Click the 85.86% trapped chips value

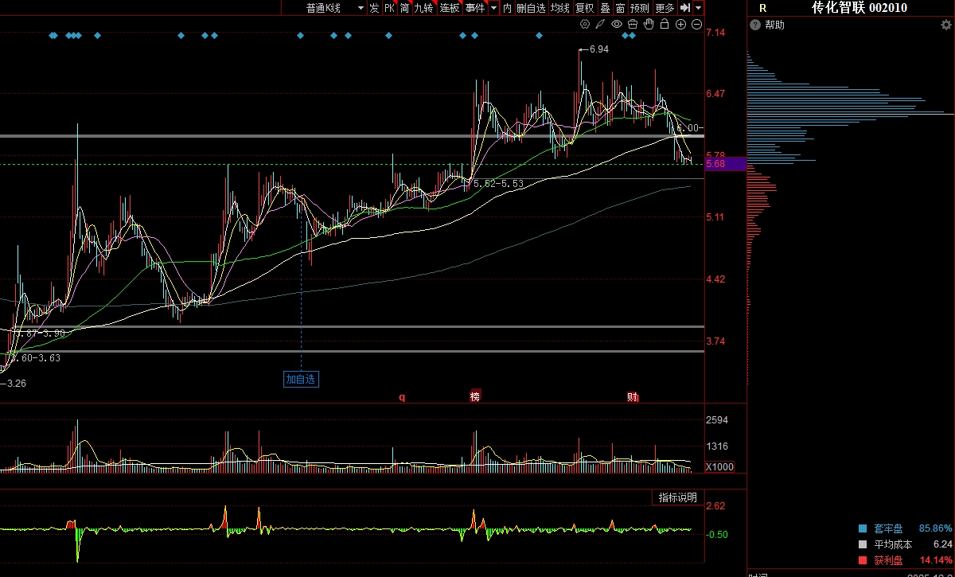[935, 528]
